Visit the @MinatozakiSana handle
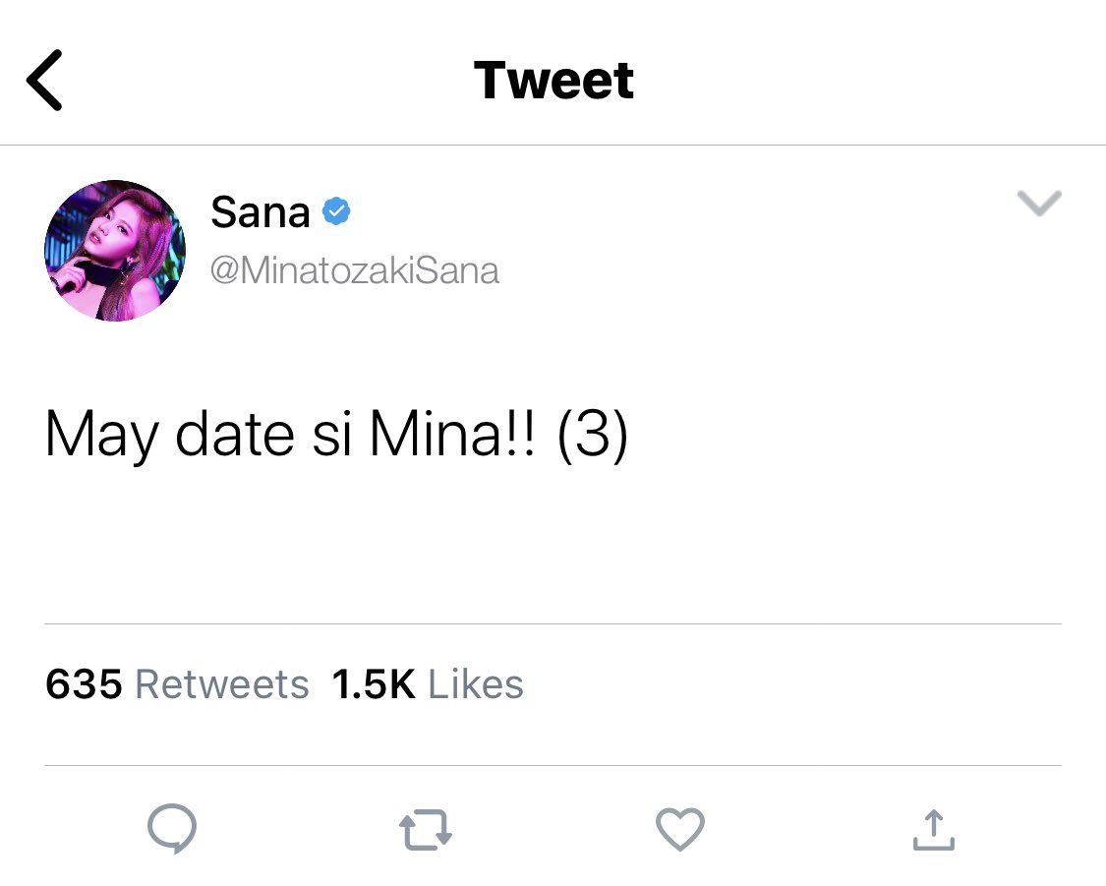The height and width of the screenshot is (886, 1106). (355, 270)
